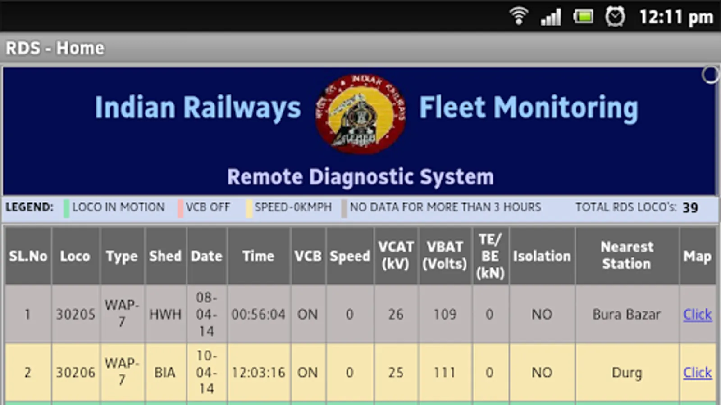The height and width of the screenshot is (405, 721).
Task: Click VCAT value 25
Action: pyautogui.click(x=396, y=372)
